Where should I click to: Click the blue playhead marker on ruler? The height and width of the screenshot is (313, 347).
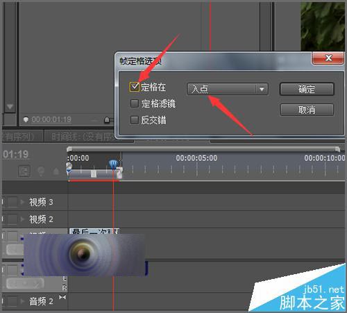[113, 164]
